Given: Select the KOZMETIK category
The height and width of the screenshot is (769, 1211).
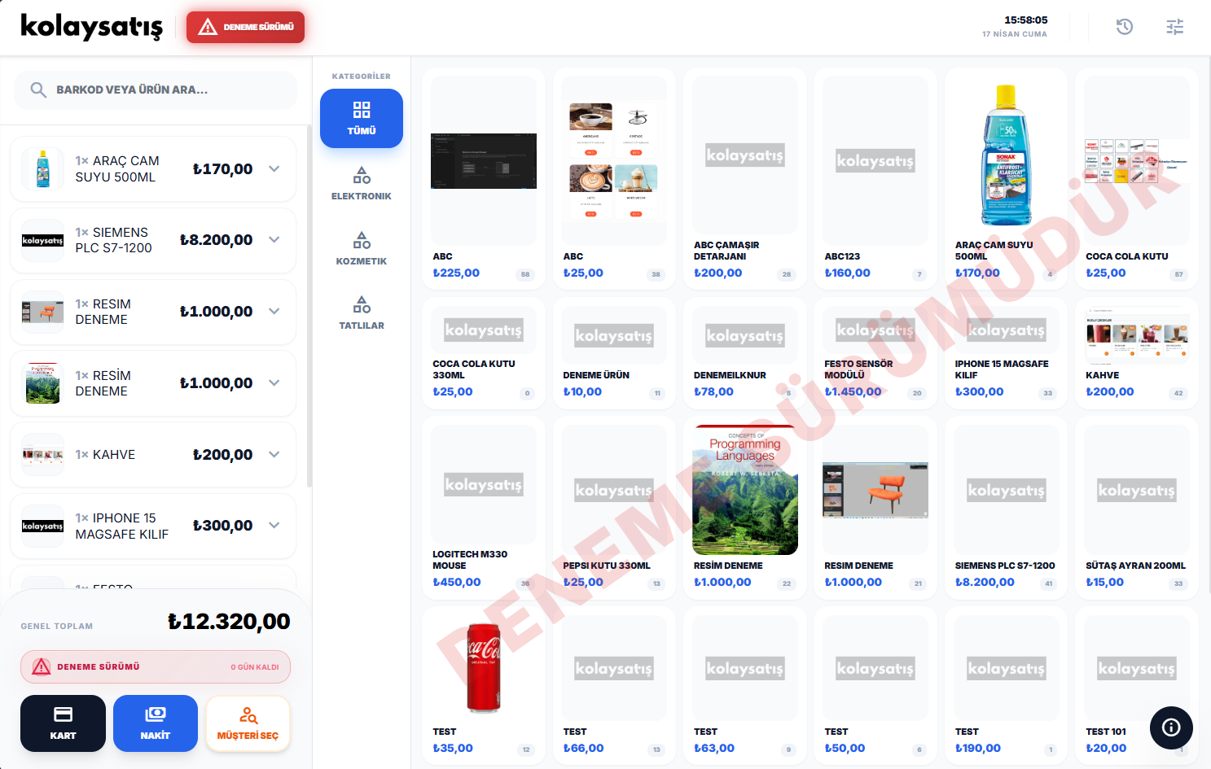Looking at the screenshot, I should point(362,249).
